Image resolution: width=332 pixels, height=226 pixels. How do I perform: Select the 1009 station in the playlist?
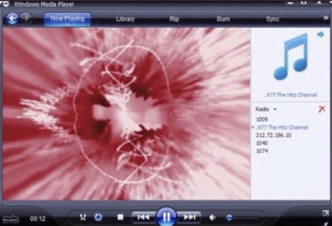262,119
